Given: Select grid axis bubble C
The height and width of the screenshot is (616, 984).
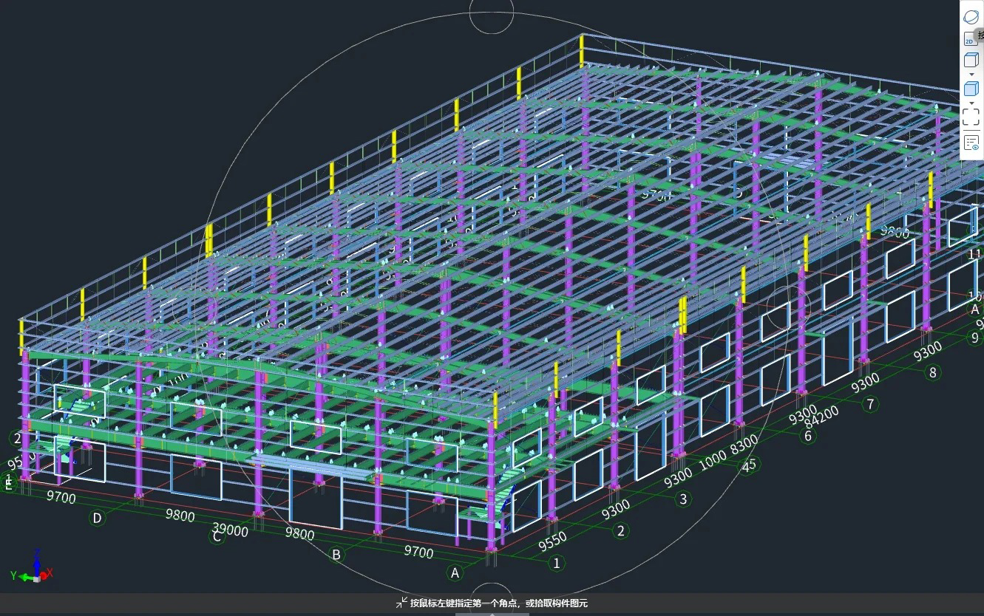Looking at the screenshot, I should tap(217, 536).
